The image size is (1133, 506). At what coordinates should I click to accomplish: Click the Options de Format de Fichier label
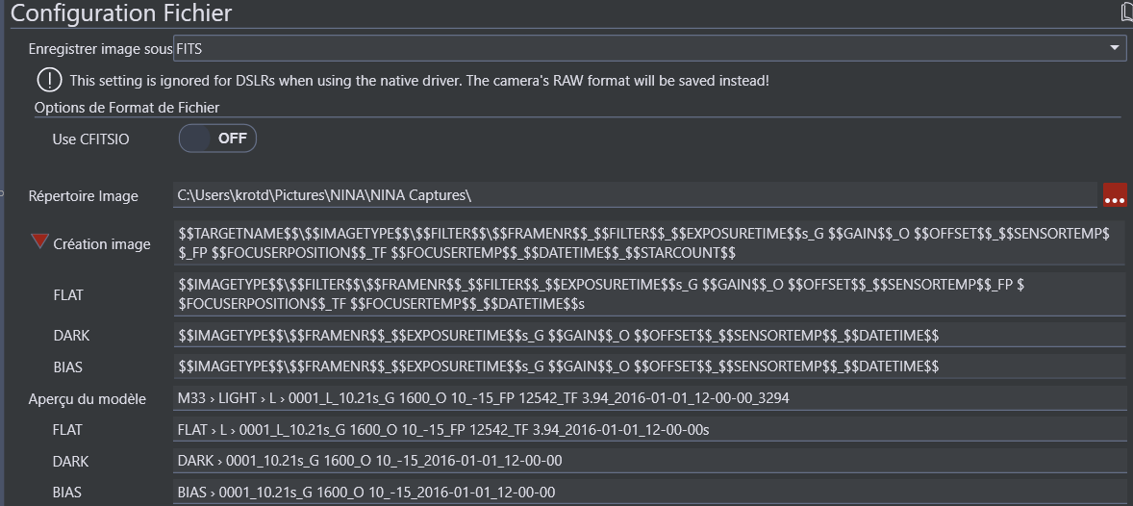127,108
